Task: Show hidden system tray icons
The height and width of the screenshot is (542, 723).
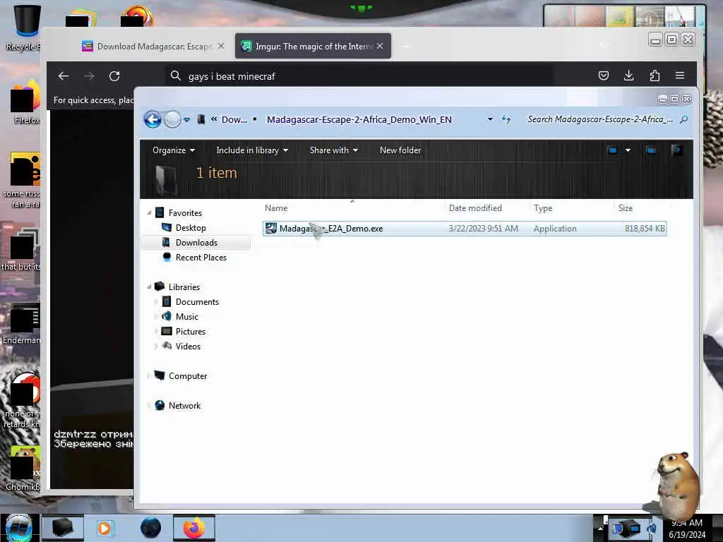Action: coord(600,528)
